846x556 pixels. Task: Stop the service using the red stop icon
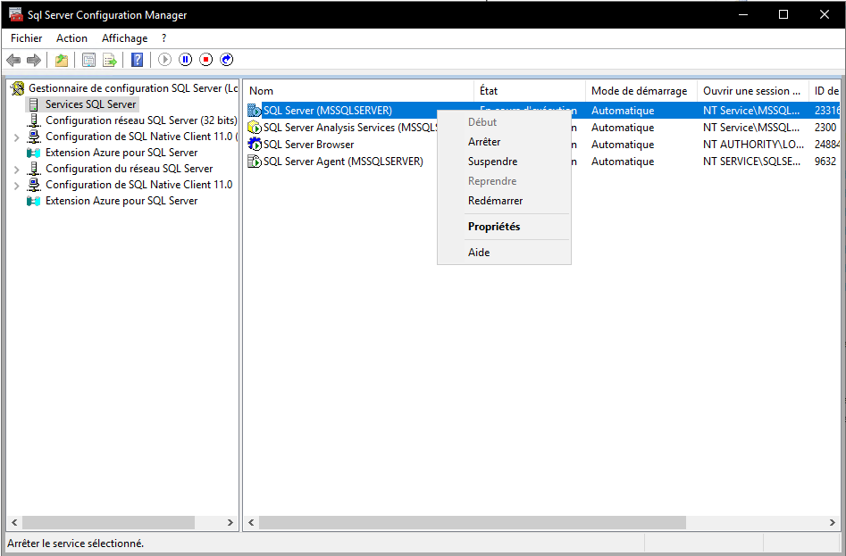206,60
